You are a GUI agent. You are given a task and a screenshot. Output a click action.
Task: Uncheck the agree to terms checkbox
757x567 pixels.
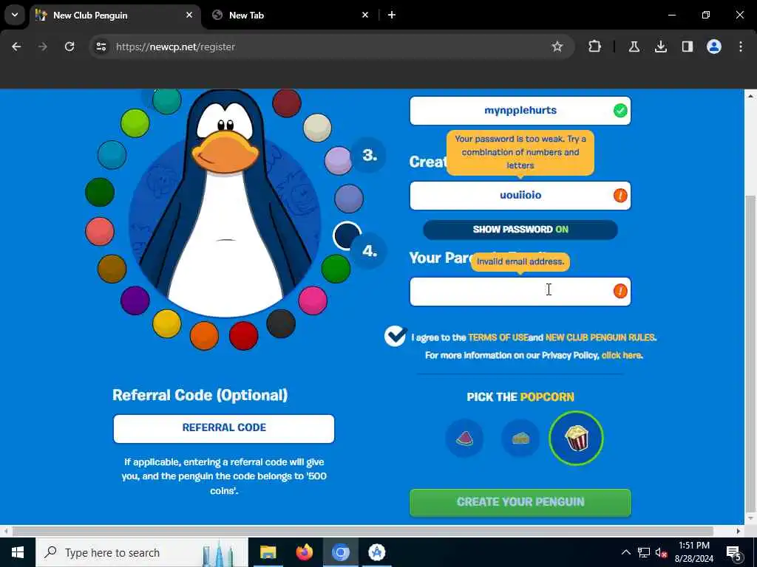coord(396,336)
